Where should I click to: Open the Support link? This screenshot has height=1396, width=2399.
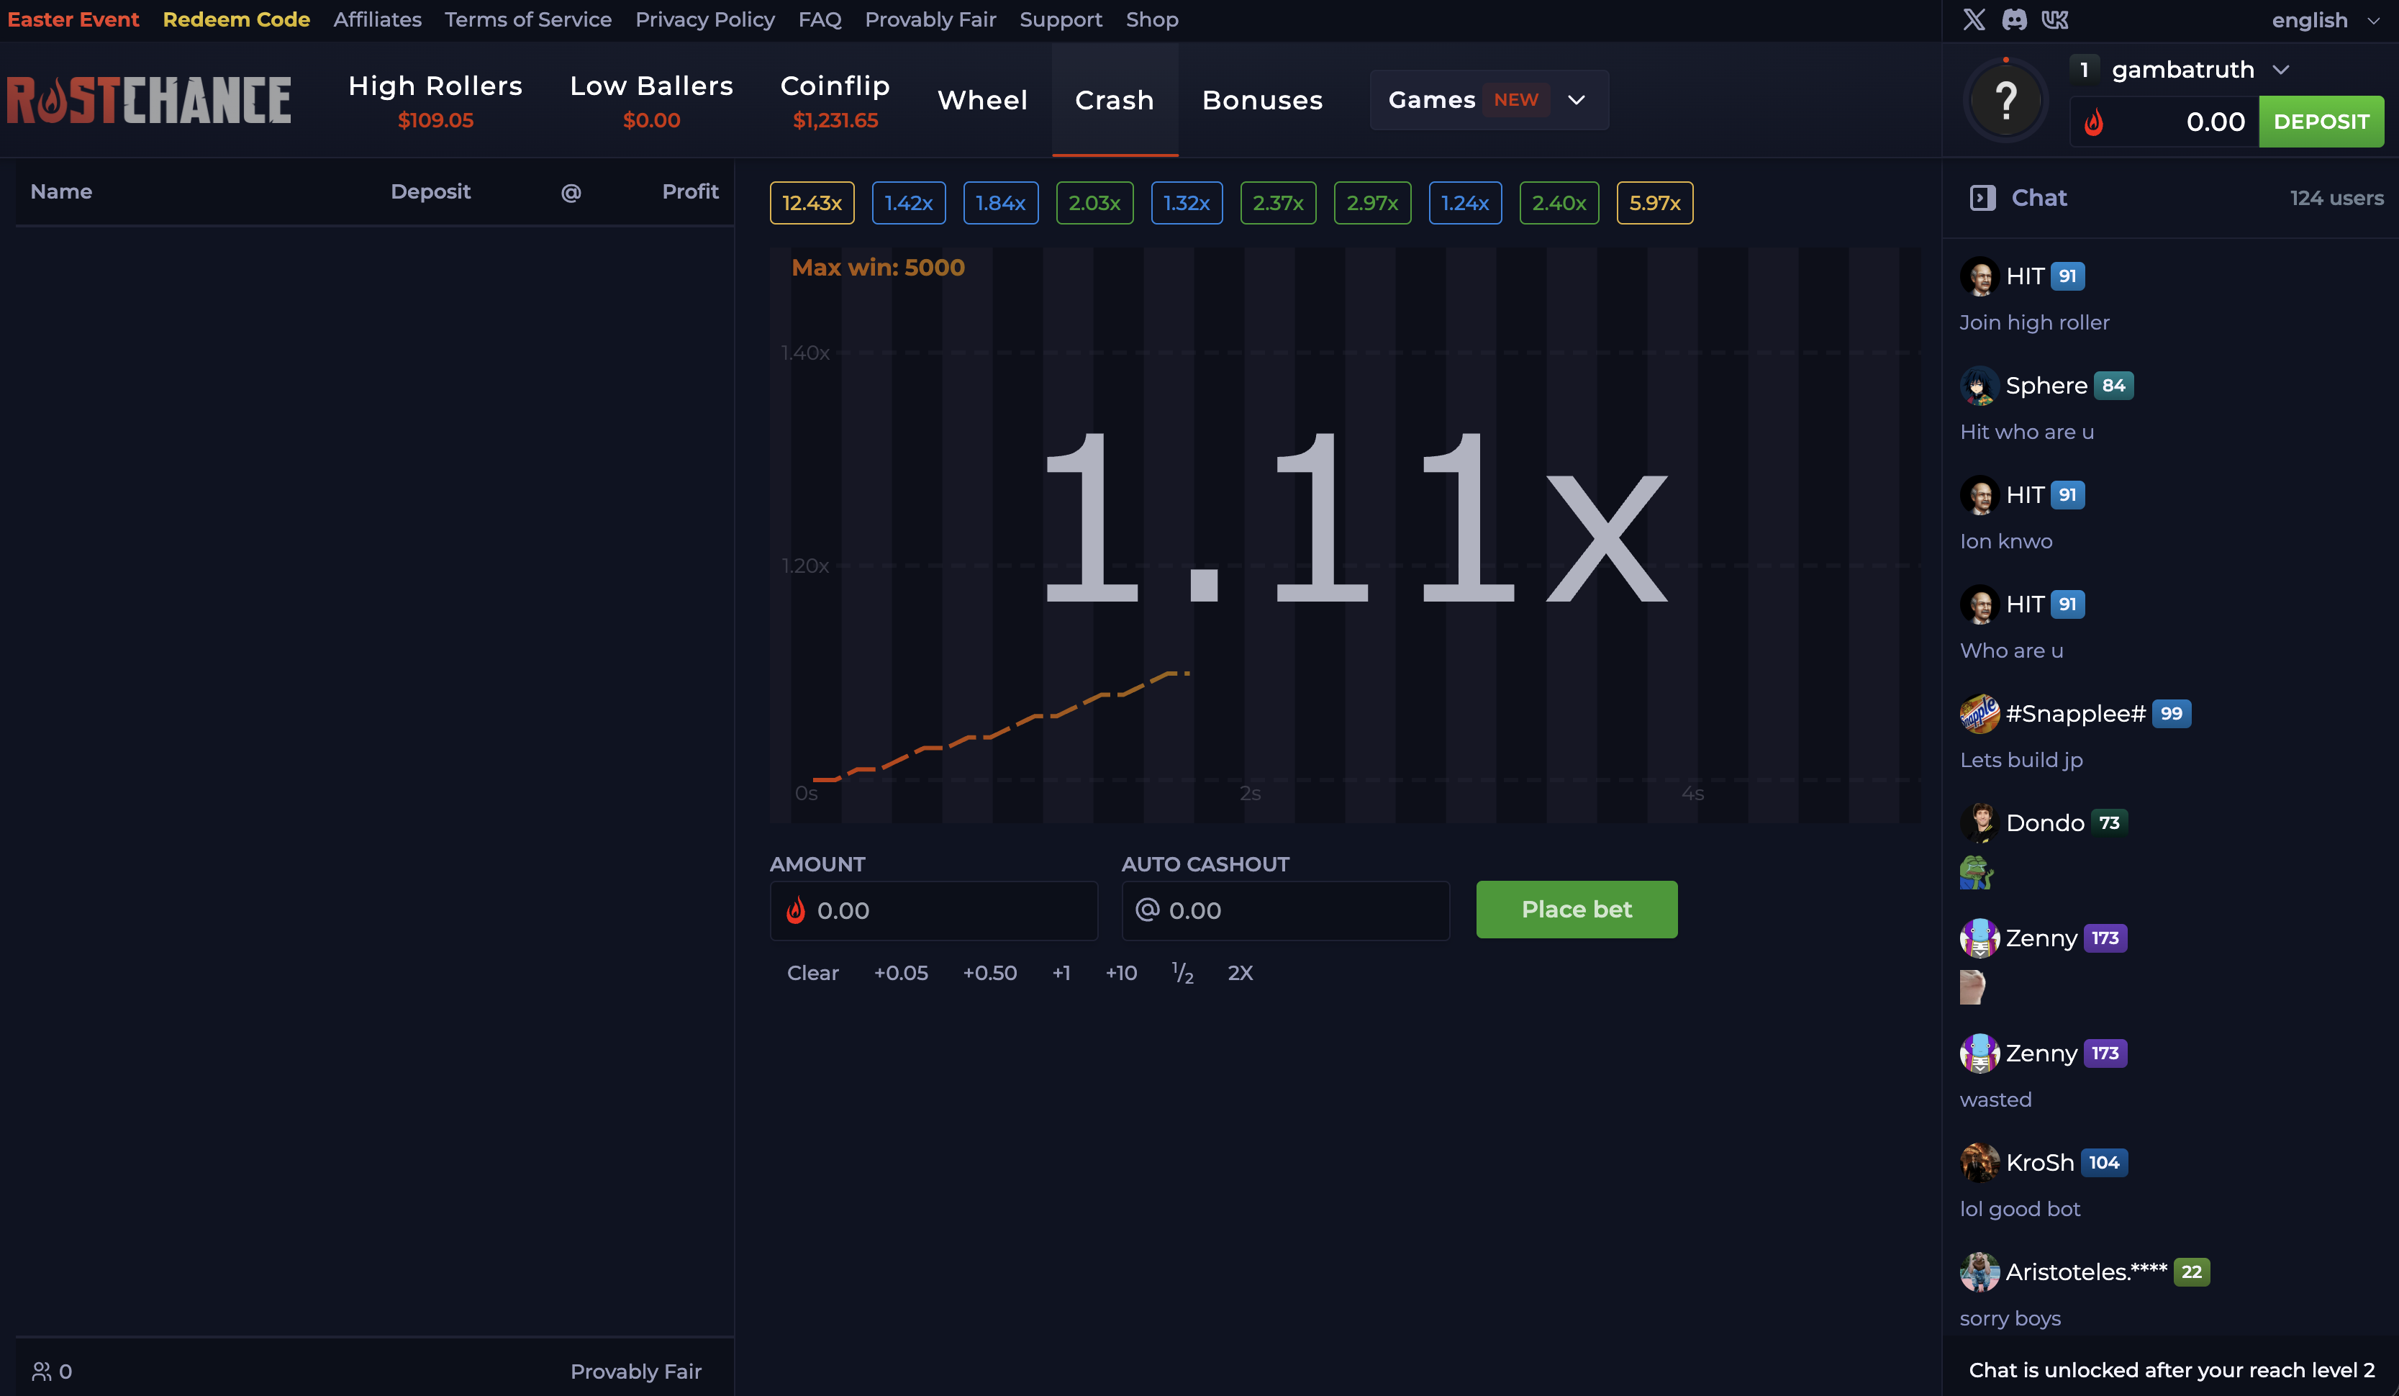[1061, 19]
